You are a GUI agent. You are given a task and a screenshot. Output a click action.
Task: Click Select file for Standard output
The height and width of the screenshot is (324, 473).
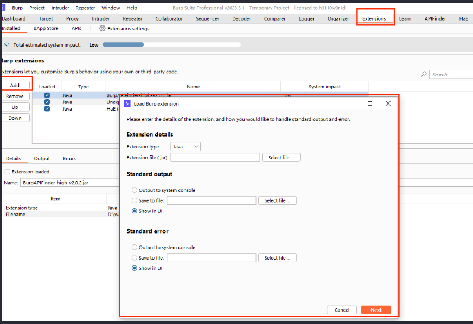click(x=277, y=200)
